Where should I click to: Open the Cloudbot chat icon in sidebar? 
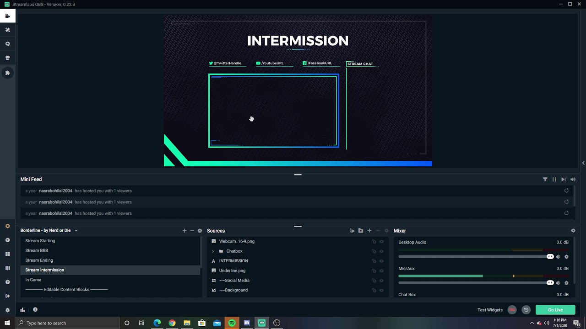tap(7, 44)
